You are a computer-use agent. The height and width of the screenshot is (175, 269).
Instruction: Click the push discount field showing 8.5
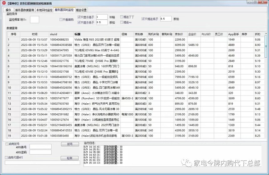coord(166,19)
